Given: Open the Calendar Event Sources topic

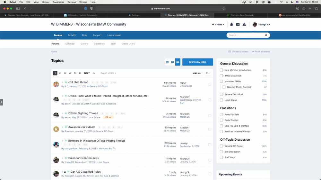Looking at the screenshot, I should coord(83,158).
